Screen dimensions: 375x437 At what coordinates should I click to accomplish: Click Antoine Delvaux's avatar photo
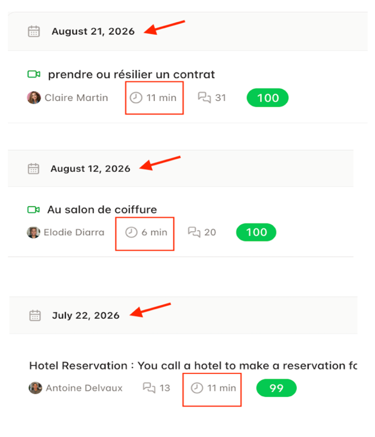click(x=35, y=388)
